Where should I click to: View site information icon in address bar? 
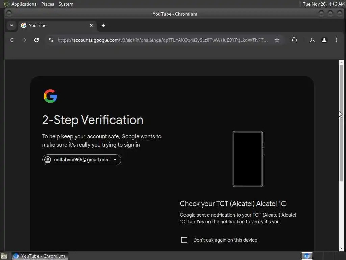coord(51,40)
